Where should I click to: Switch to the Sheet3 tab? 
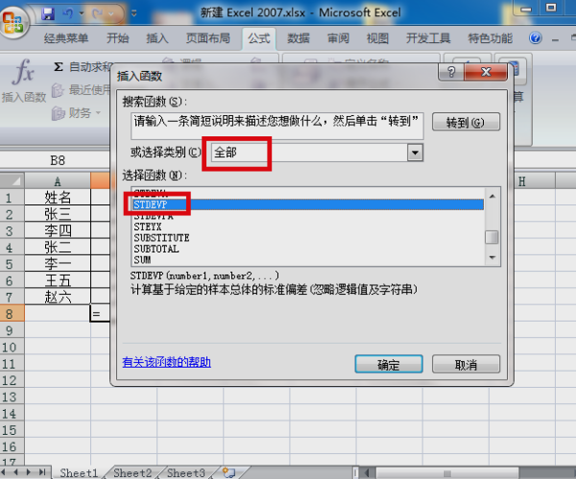click(186, 472)
